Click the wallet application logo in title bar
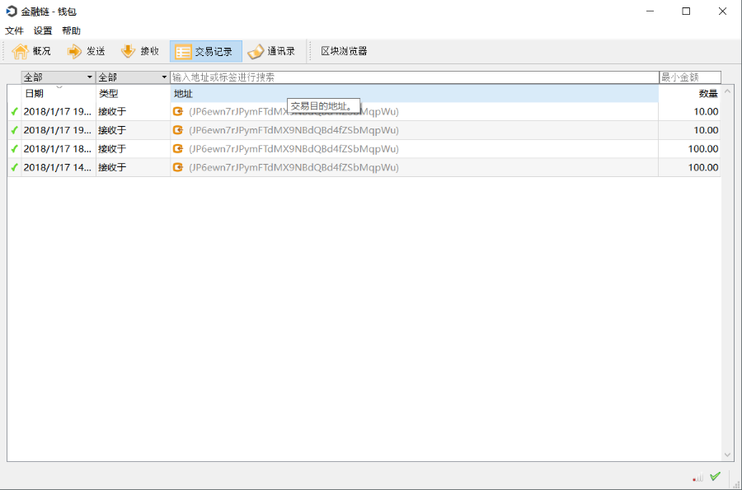The width and height of the screenshot is (742, 490). click(x=12, y=12)
